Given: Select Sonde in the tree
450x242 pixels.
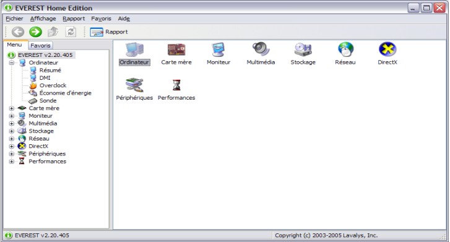Looking at the screenshot, I should (48, 100).
